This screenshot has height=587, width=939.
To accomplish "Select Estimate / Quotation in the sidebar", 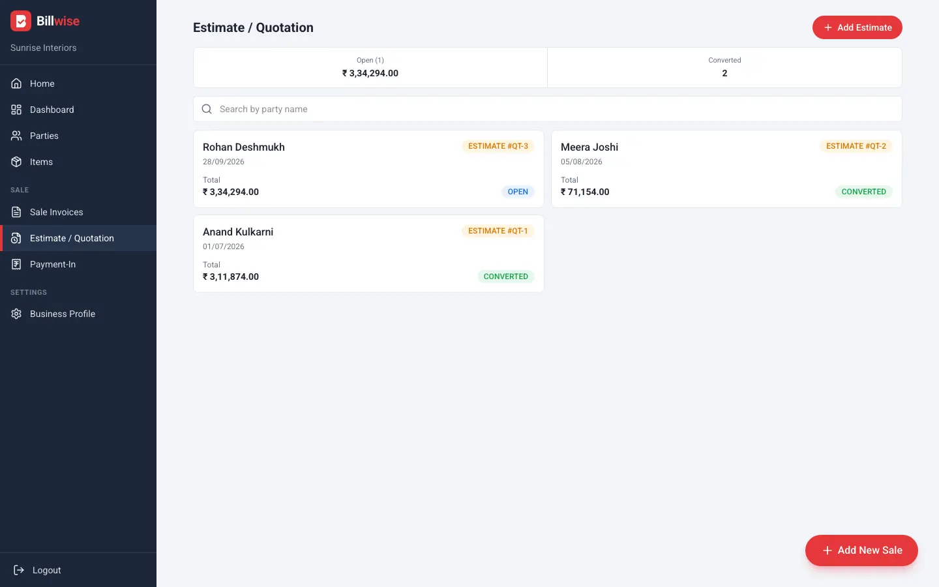I will click(78, 238).
